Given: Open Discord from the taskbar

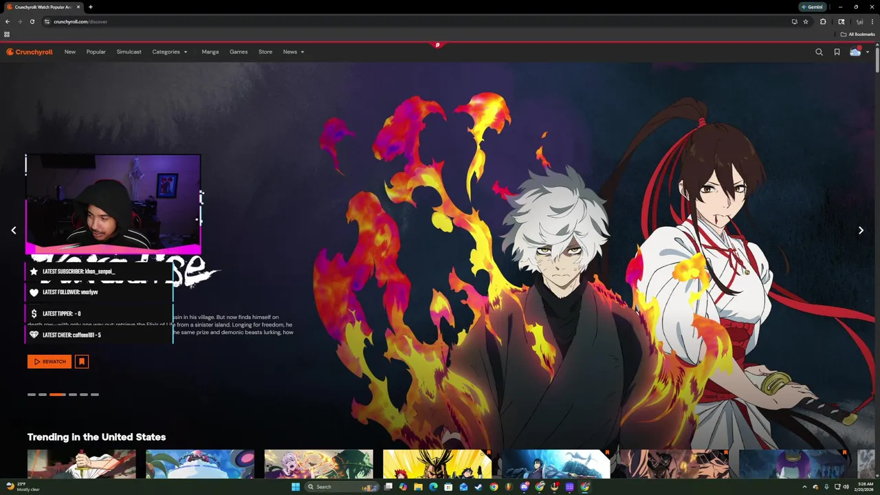Looking at the screenshot, I should [525, 487].
